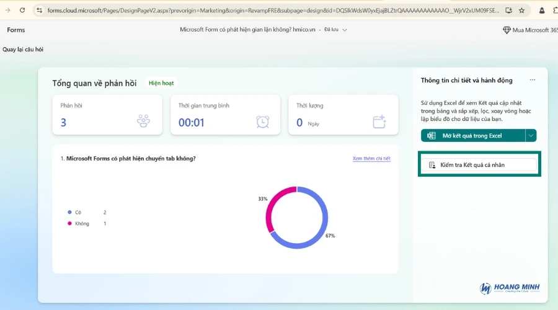Screen dimensions: 558x310
Task: Click the Hiện hoạt status badge
Action: coord(161,83)
